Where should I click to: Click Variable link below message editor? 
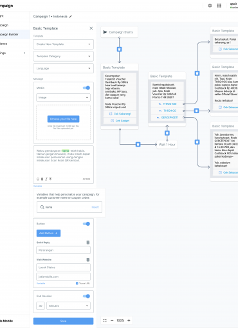point(38,186)
